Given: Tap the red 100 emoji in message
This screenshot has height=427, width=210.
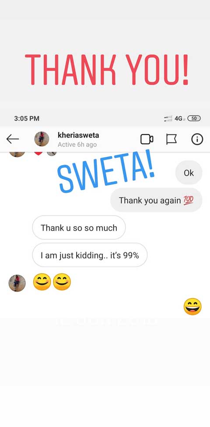Looking at the screenshot, I should point(188,200).
